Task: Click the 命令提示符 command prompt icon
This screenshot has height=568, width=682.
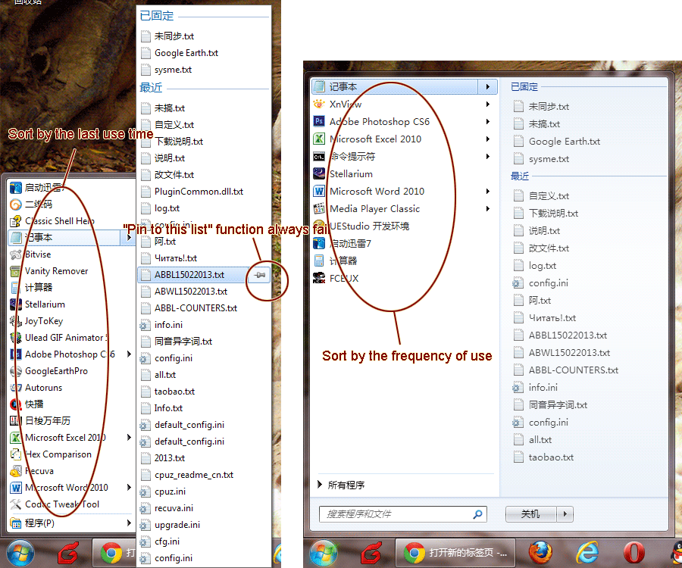Action: (319, 157)
